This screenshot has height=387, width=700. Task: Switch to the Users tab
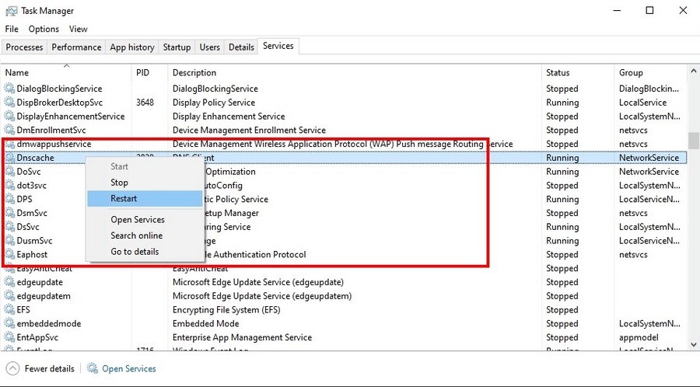(209, 47)
